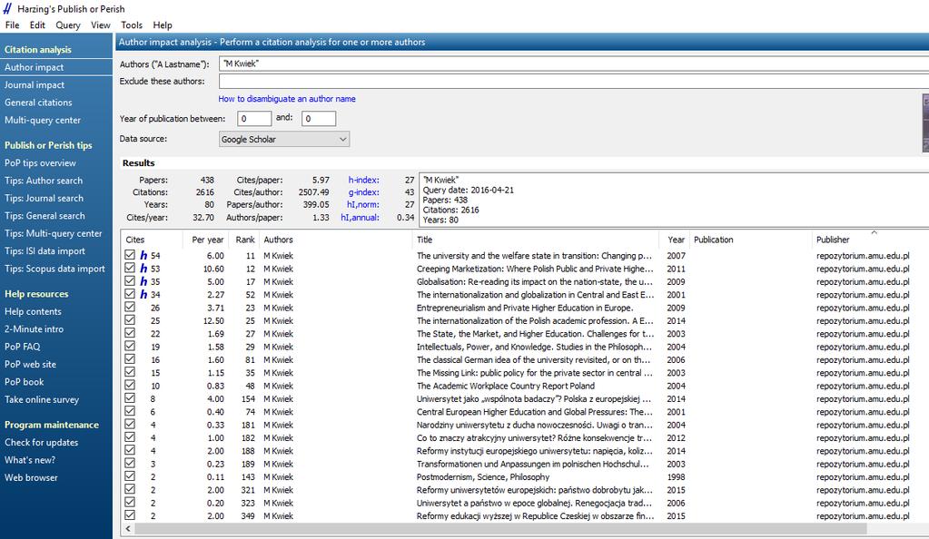Image resolution: width=929 pixels, height=539 pixels.
Task: Open Tips: Journal search
Action: point(44,199)
